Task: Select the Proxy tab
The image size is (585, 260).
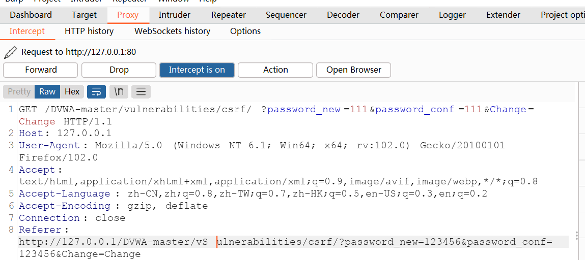Action: [128, 15]
